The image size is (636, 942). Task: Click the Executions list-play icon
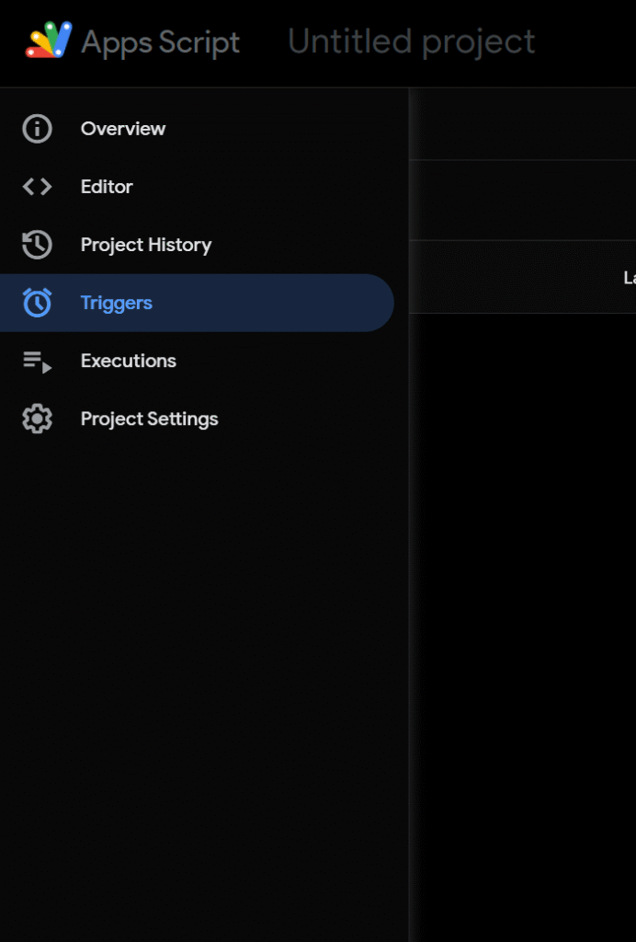point(37,362)
